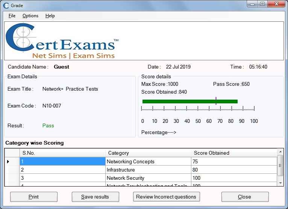
Task: Select the Network Security cell
Action: 148,178
